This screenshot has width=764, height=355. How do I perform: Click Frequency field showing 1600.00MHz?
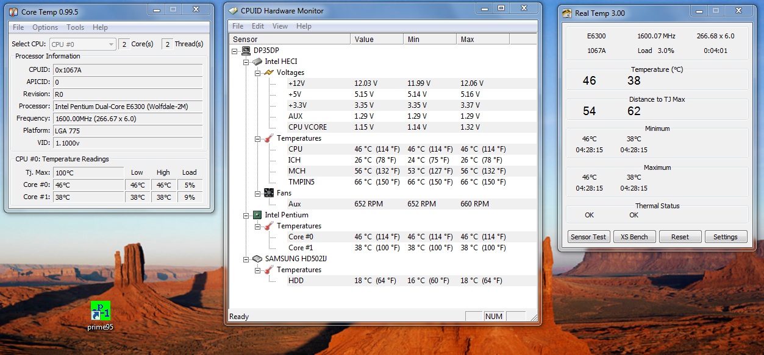128,118
